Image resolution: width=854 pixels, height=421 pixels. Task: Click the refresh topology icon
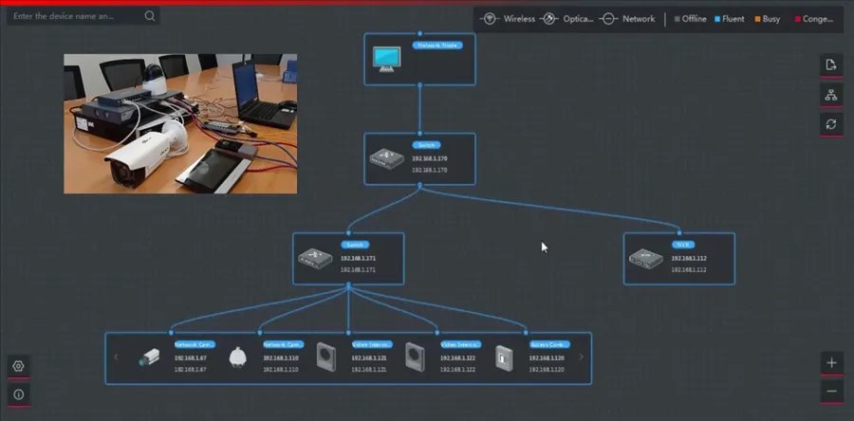(831, 124)
